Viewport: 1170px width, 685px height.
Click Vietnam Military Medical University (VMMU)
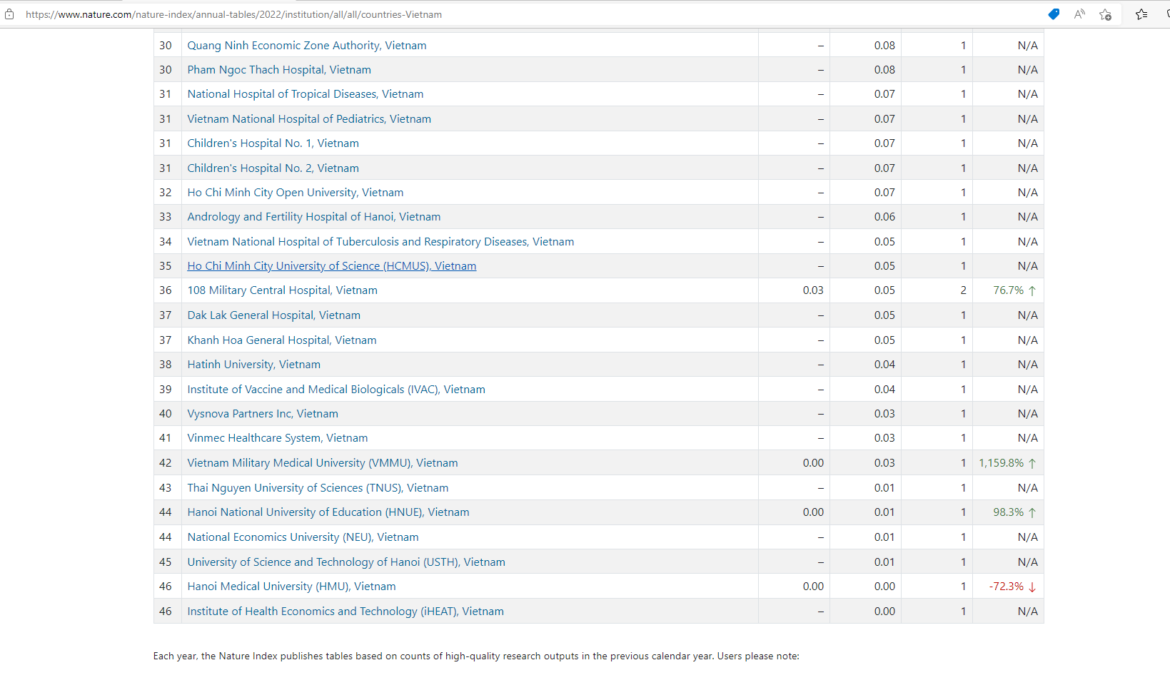[x=322, y=463]
